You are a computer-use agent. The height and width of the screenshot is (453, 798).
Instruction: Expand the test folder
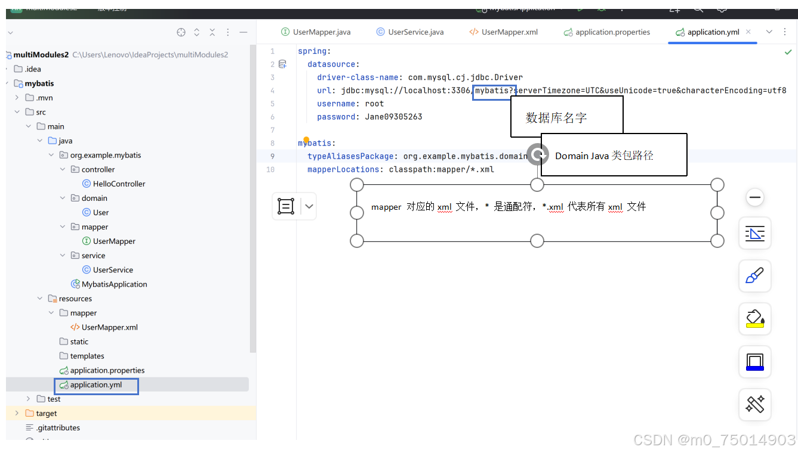[28, 399]
